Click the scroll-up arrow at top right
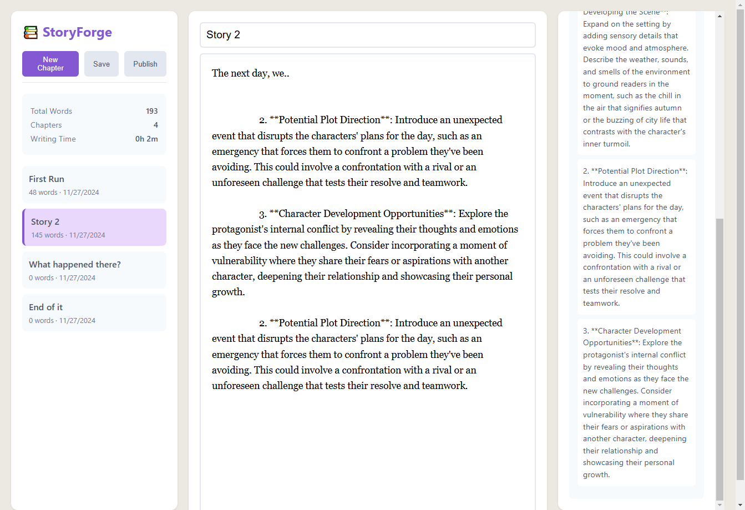The image size is (745, 510). (741, 4)
